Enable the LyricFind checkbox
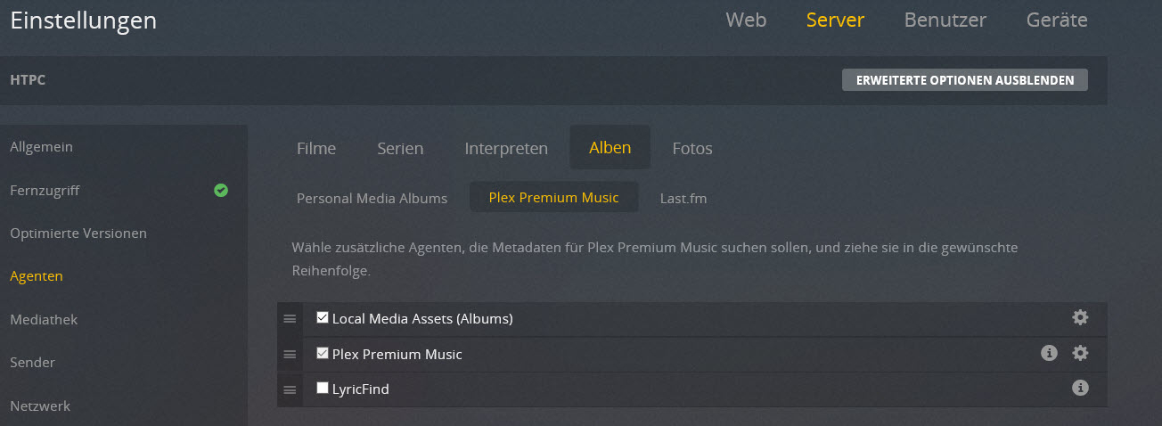Viewport: 1162px width, 426px height. point(323,388)
